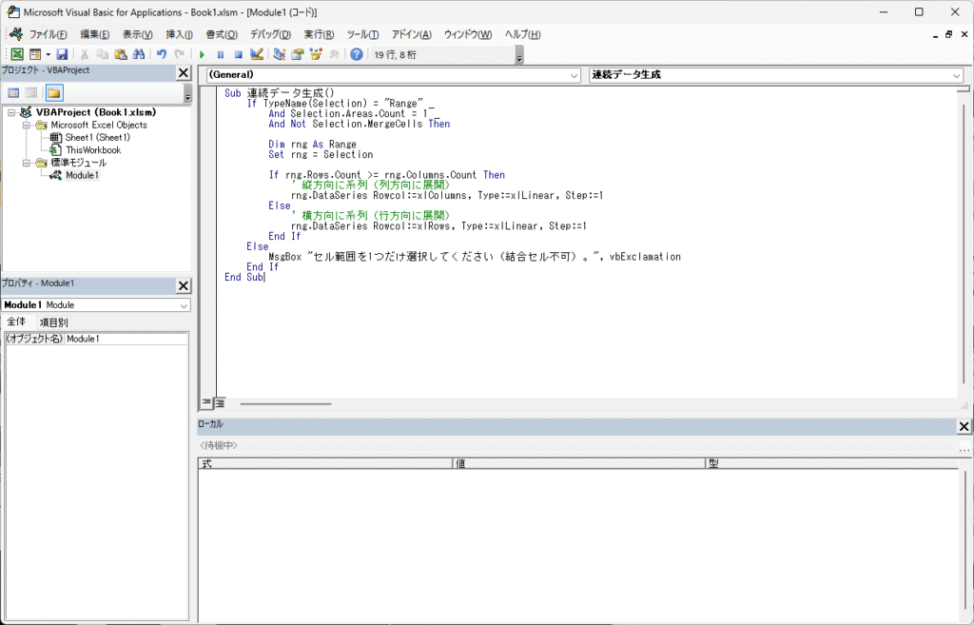Open Project Explorer via toolbar icon
Image resolution: width=974 pixels, height=625 pixels.
[280, 55]
